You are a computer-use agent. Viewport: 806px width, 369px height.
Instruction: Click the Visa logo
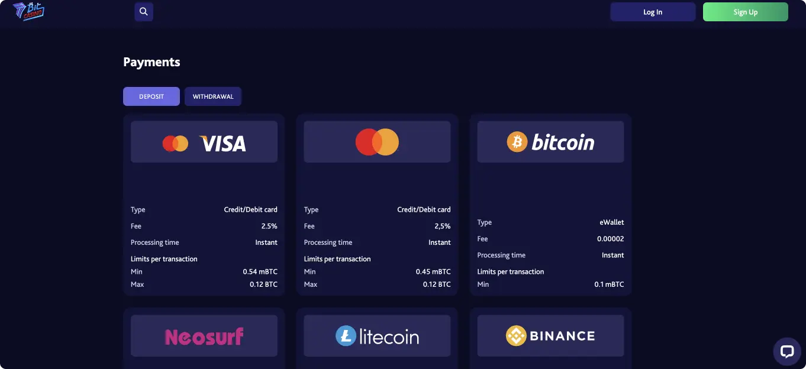(223, 143)
